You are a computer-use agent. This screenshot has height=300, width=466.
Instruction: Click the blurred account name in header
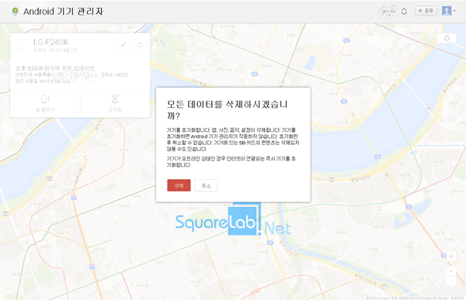(x=388, y=12)
